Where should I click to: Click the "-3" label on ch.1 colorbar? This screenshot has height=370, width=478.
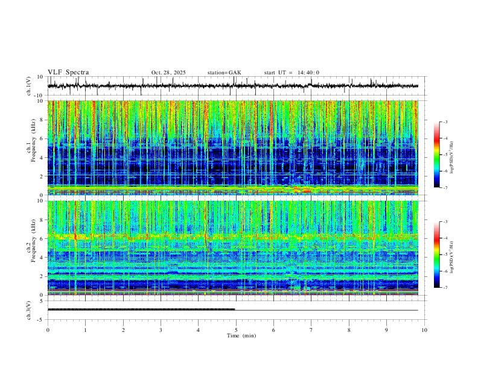point(445,122)
